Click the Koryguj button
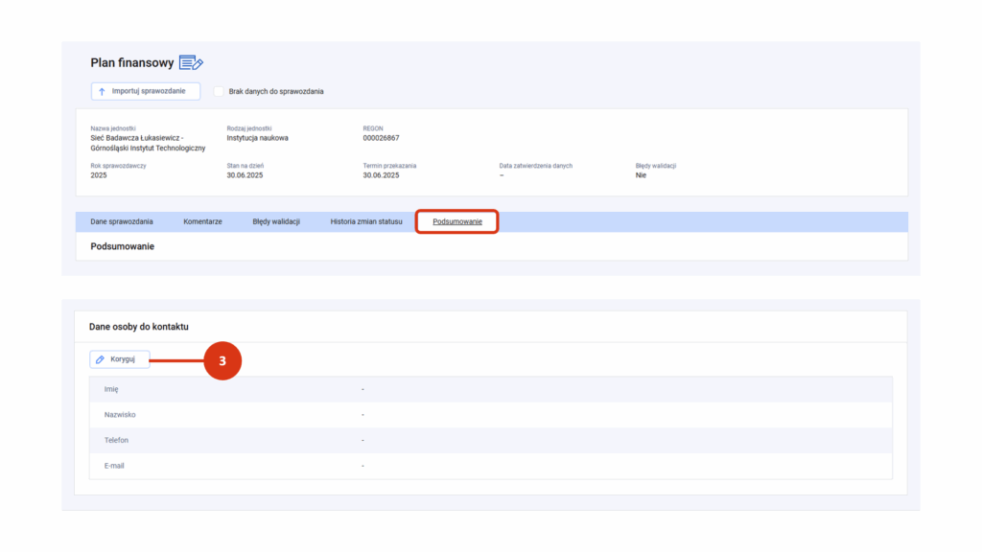This screenshot has height=552, width=982. point(120,359)
